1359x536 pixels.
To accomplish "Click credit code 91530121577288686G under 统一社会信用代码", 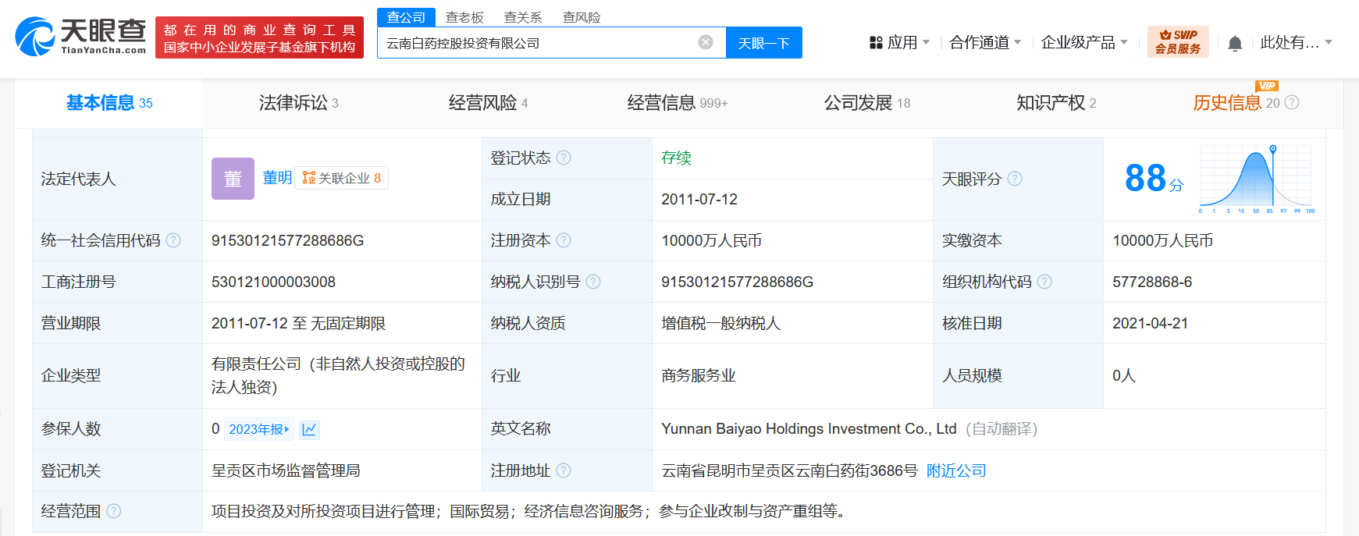I will (x=288, y=240).
